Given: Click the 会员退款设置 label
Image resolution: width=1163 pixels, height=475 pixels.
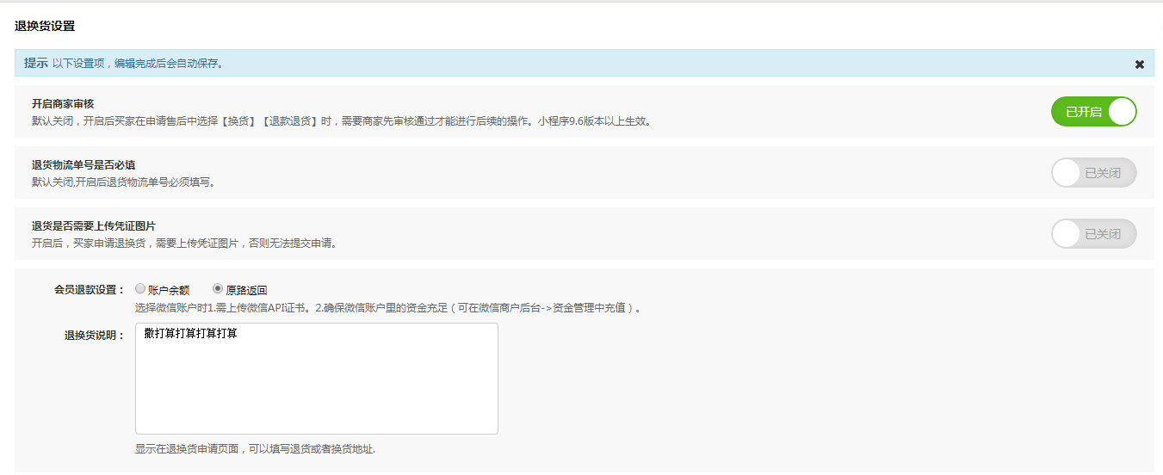Looking at the screenshot, I should 90,290.
